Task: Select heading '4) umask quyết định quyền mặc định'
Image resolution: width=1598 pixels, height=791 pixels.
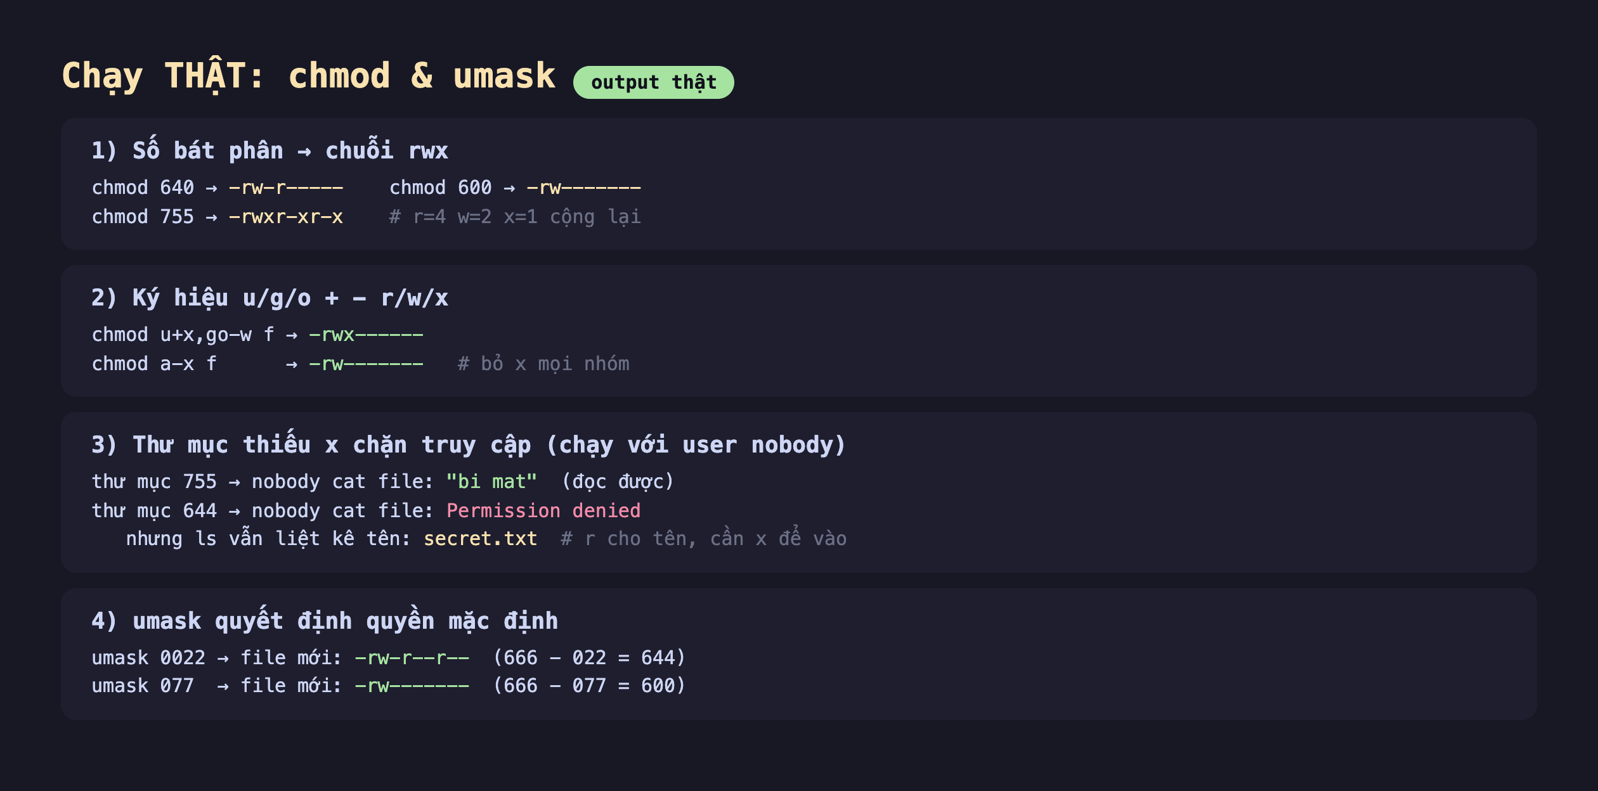Action: tap(325, 621)
